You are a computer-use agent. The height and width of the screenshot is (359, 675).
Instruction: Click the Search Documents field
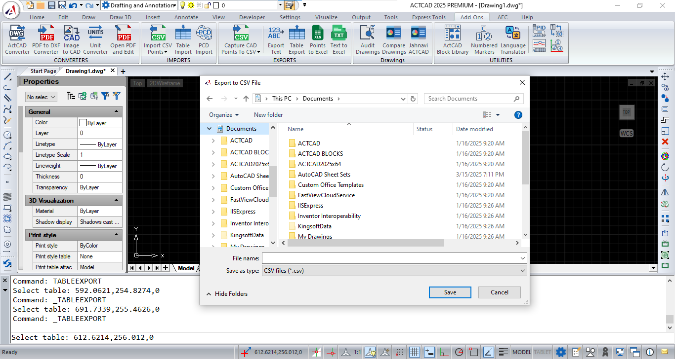click(473, 99)
